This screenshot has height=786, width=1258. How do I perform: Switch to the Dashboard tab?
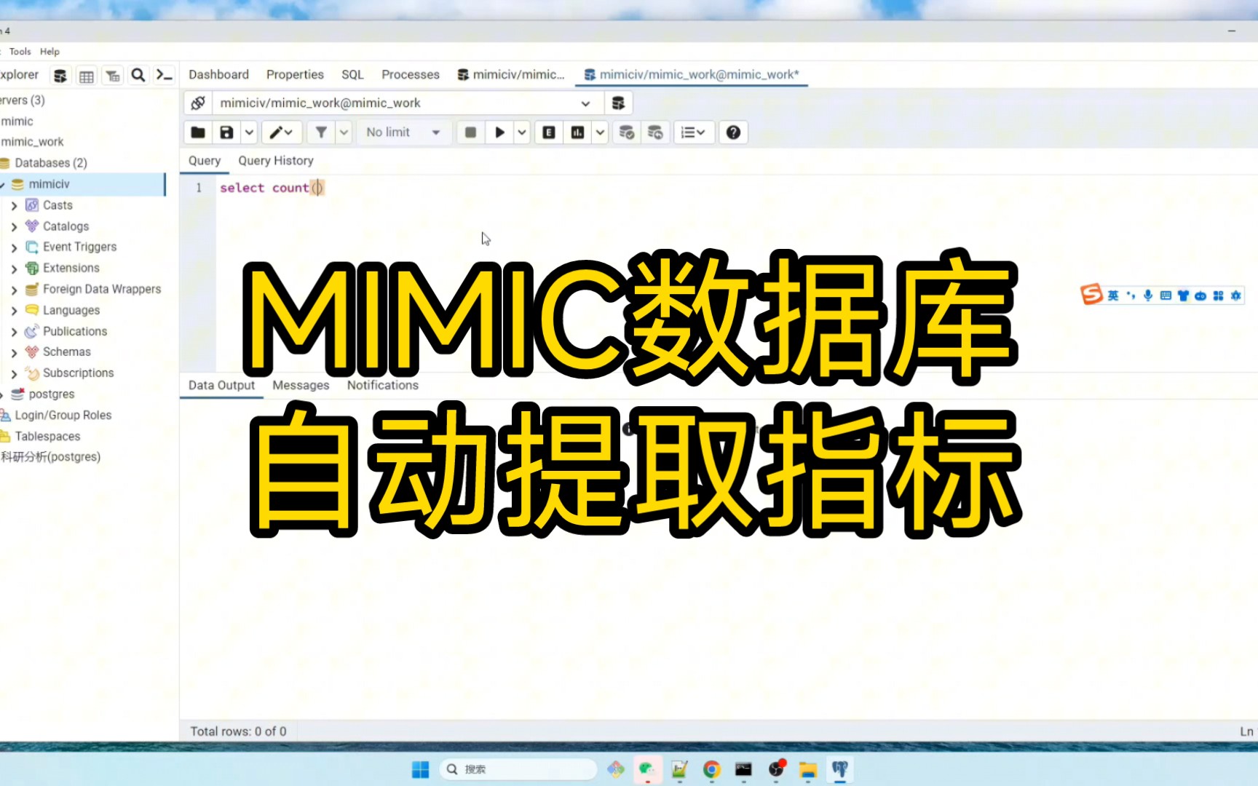(218, 75)
